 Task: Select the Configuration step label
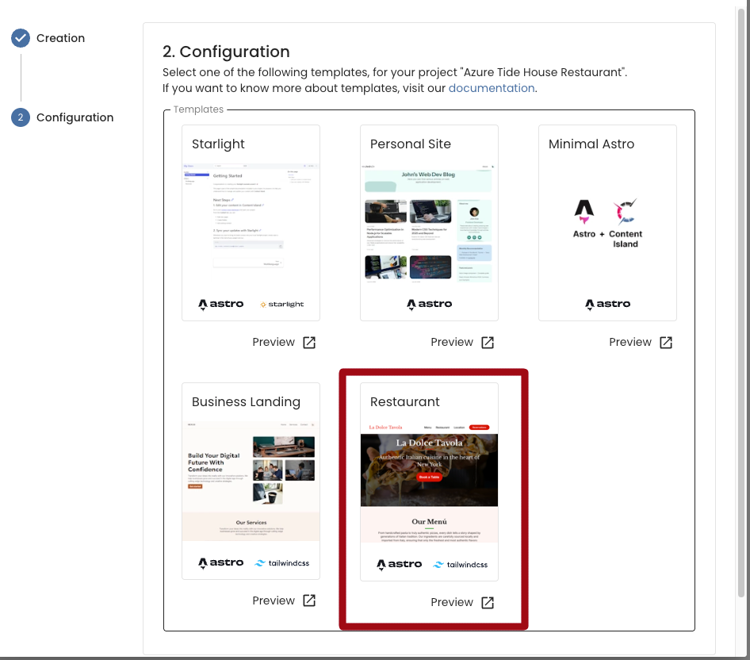tap(75, 117)
